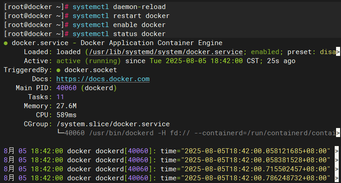
Task: Click the 'systemctl daemon-reload' command
Action: [x=119, y=7]
